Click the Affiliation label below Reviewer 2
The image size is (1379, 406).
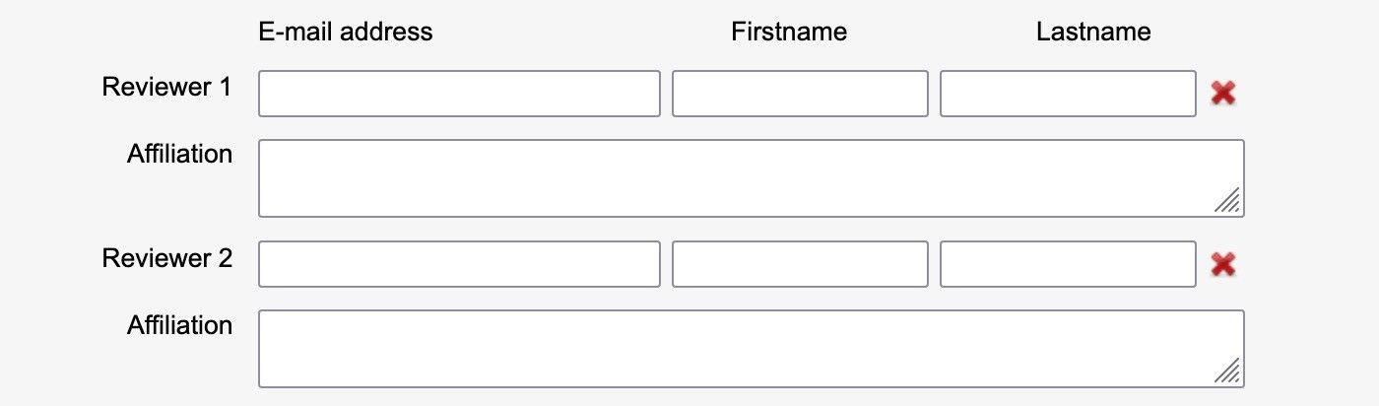click(x=179, y=325)
